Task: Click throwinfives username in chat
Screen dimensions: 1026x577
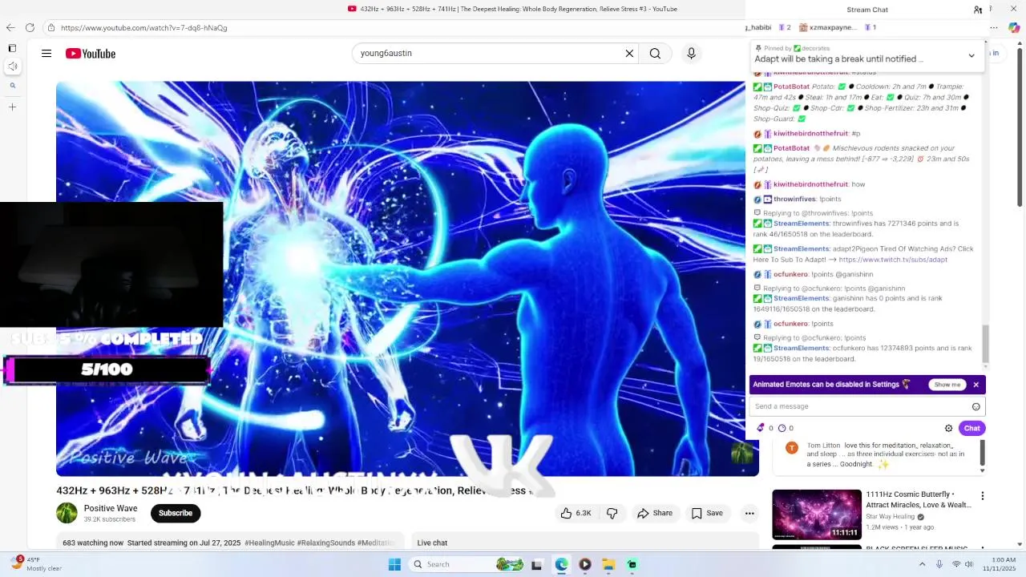Action: point(795,199)
